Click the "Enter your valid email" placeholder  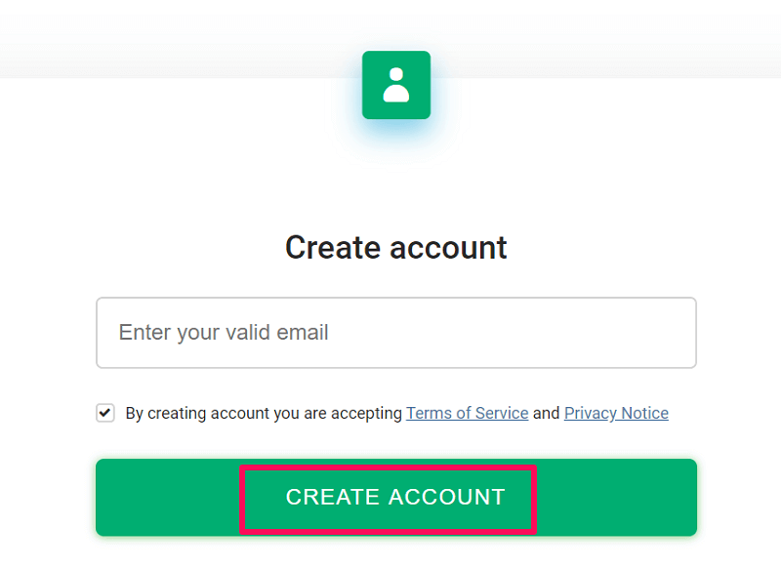tap(224, 333)
